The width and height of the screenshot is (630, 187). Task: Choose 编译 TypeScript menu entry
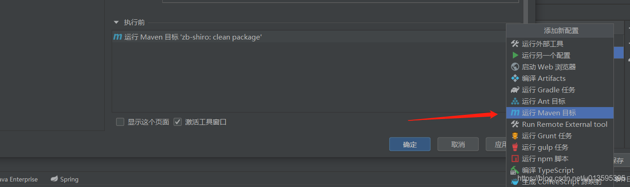click(x=548, y=170)
